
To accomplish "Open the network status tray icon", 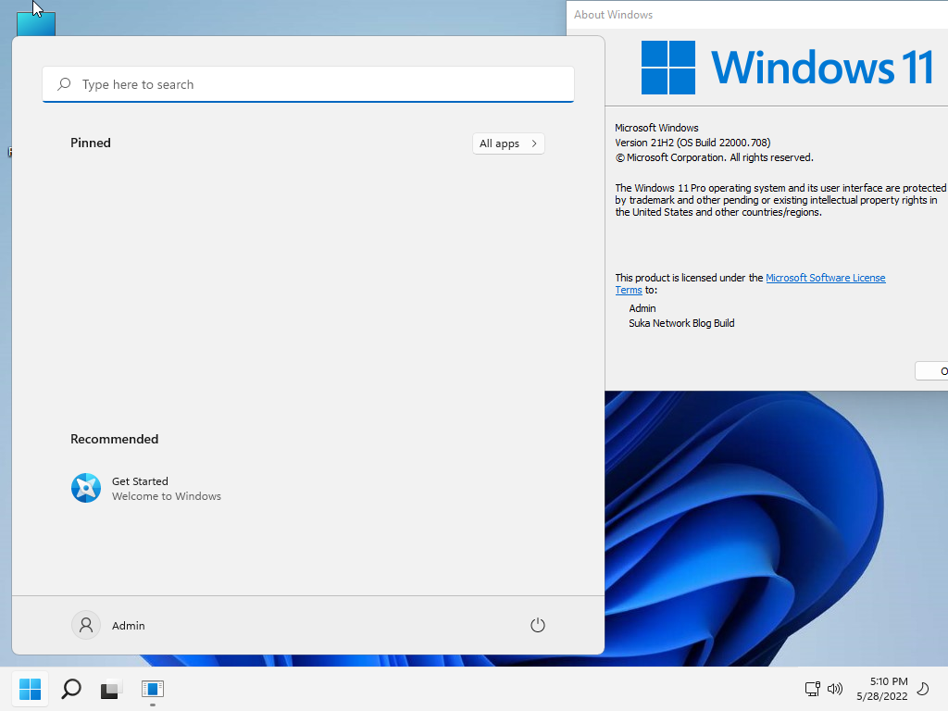I will (812, 689).
